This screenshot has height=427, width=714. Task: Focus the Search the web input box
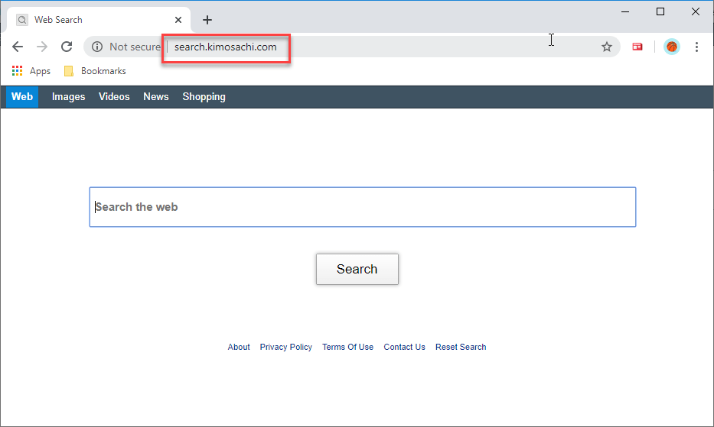[363, 207]
